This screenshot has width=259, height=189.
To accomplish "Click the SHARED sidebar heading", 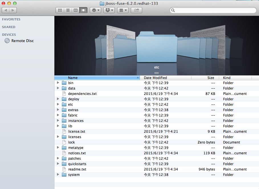I will (x=9, y=27).
